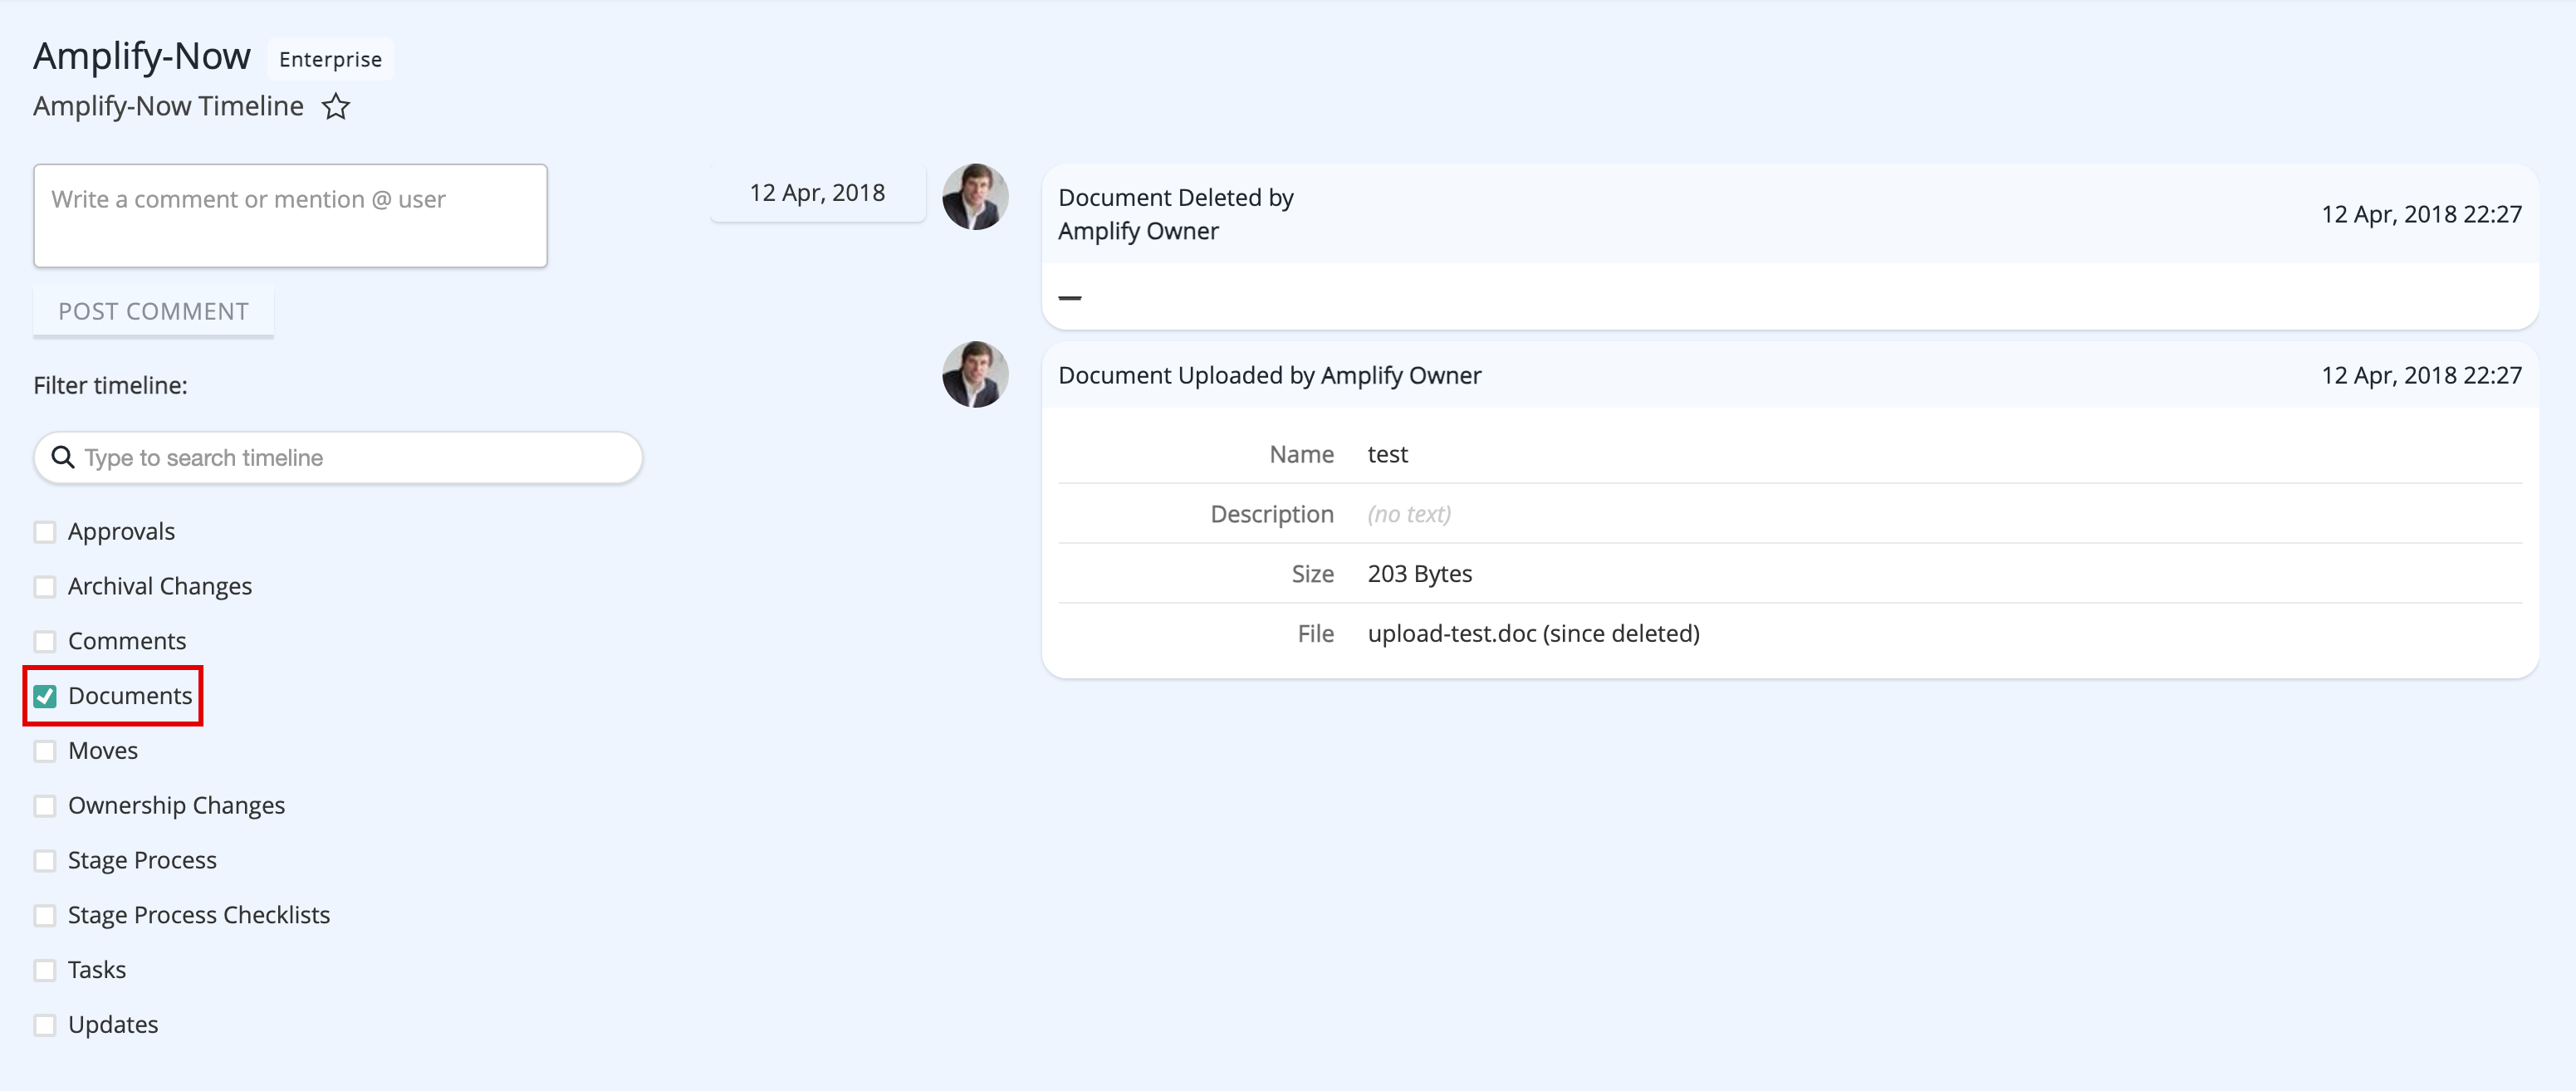Click the deleted entry's 22:27 timestamp
The image size is (2576, 1091).
(x=2421, y=214)
